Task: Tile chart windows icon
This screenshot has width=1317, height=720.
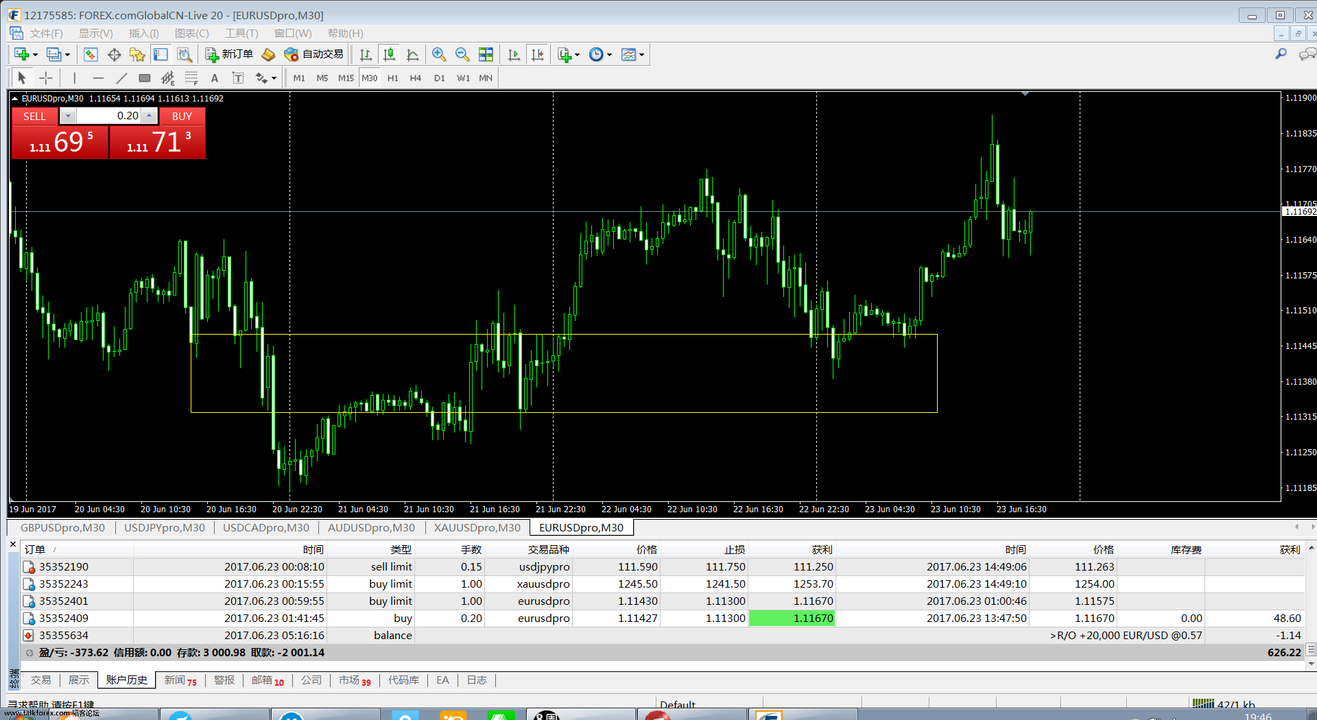Action: [486, 54]
